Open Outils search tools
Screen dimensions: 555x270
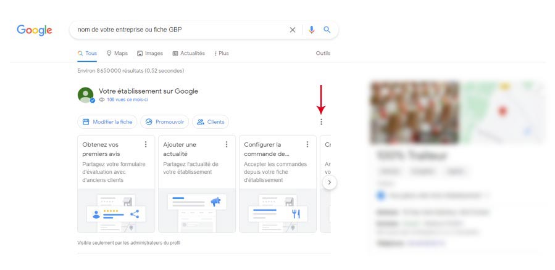[x=323, y=54]
